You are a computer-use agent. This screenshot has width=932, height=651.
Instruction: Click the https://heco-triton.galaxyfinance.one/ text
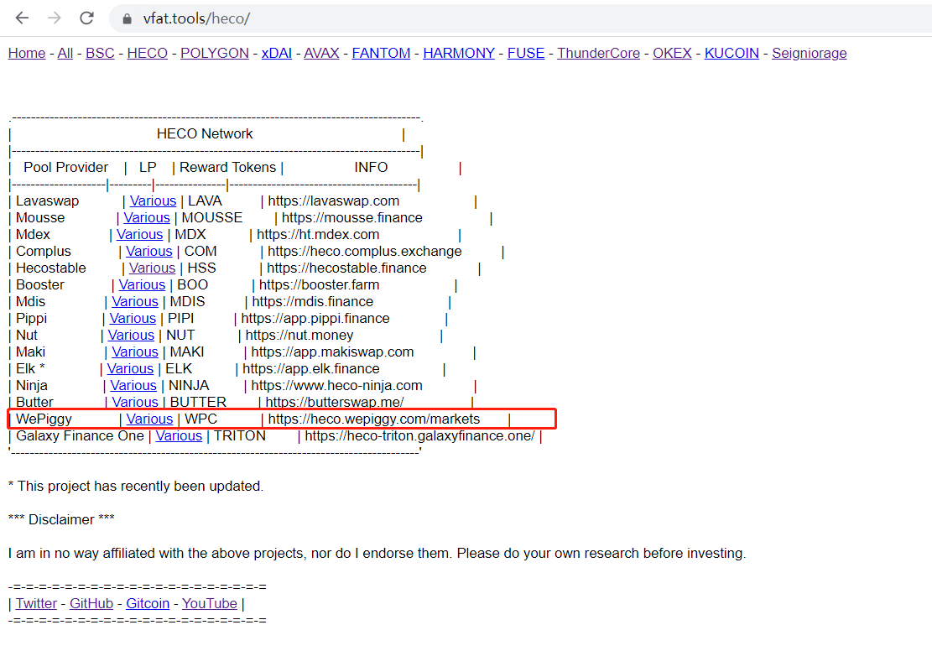point(419,435)
